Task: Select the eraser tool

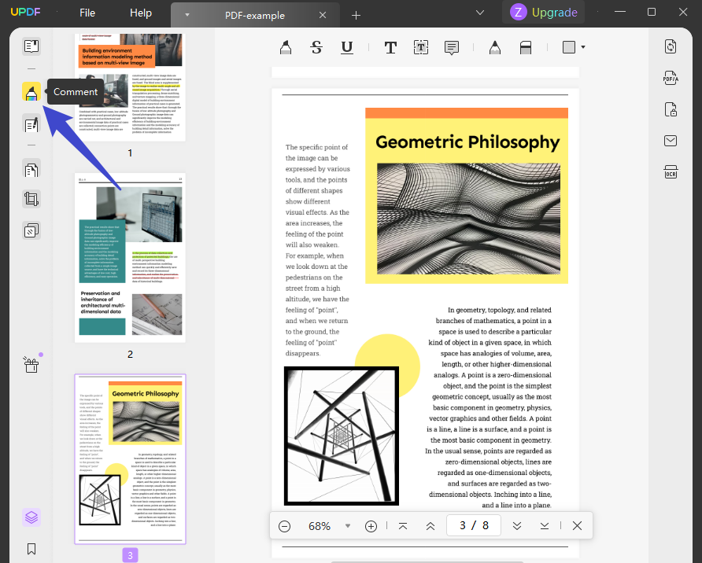Action: click(525, 47)
